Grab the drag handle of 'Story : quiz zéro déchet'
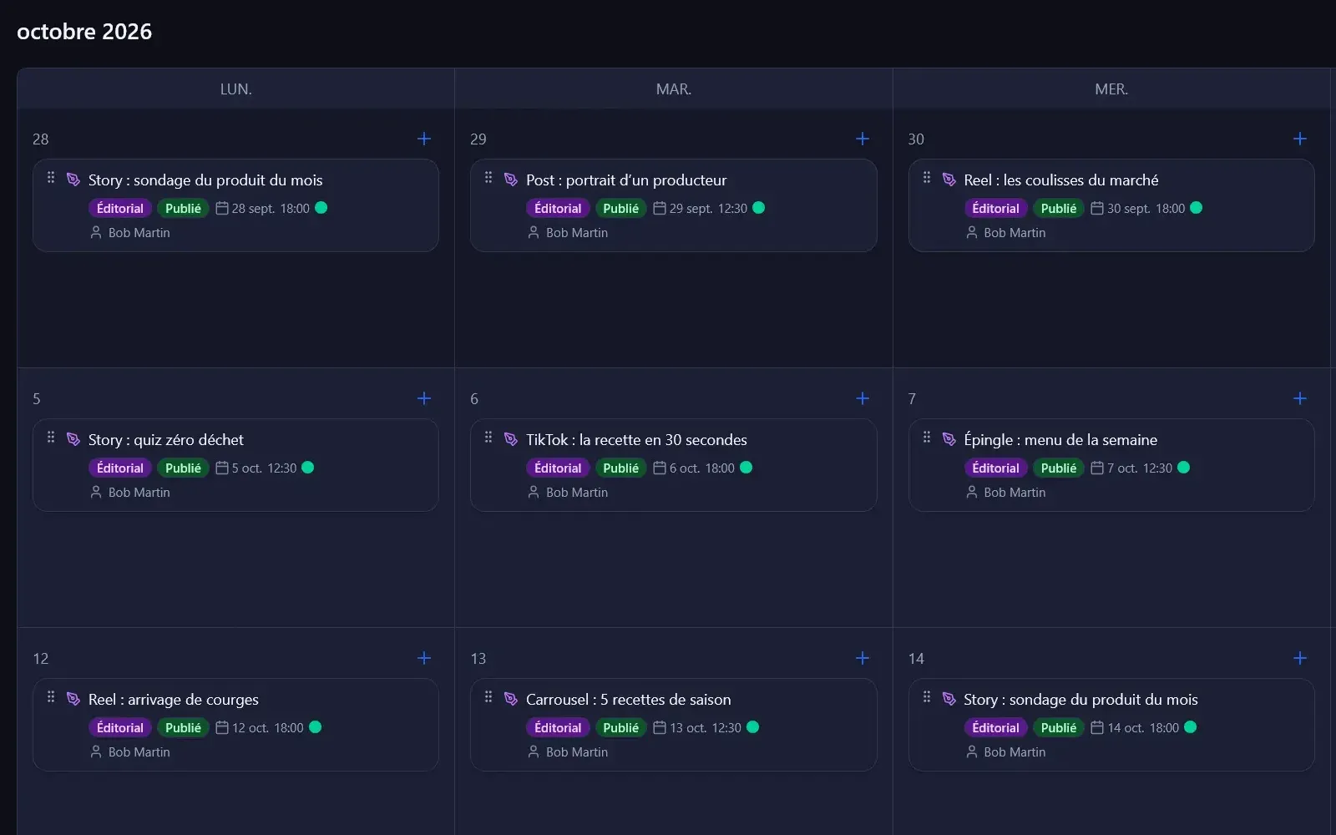Viewport: 1336px width, 835px height. coord(51,438)
